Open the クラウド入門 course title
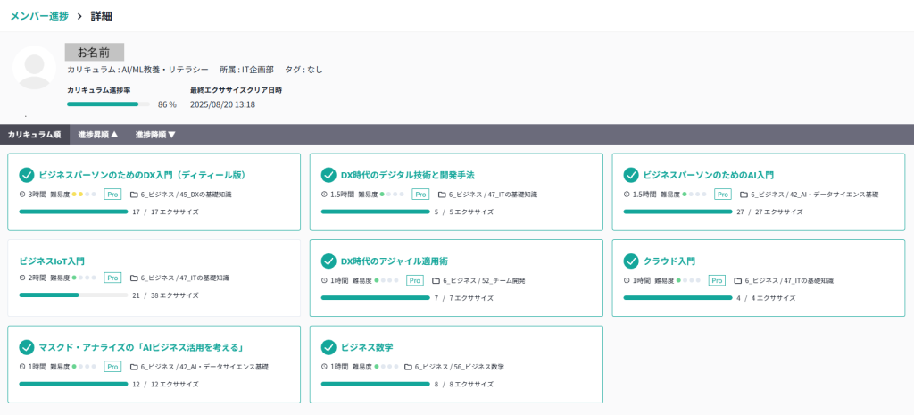 click(x=669, y=261)
